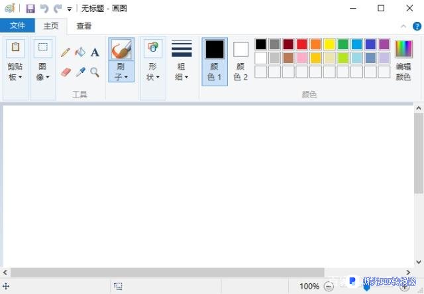The image size is (424, 294).
Task: Pick the dark red color swatch
Action: (x=288, y=44)
